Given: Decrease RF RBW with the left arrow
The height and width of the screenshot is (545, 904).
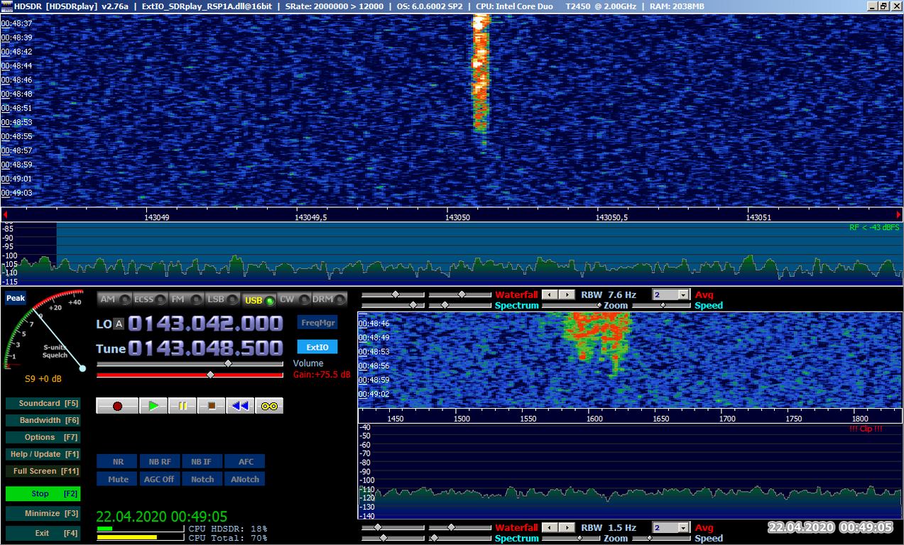Looking at the screenshot, I should coord(550,294).
